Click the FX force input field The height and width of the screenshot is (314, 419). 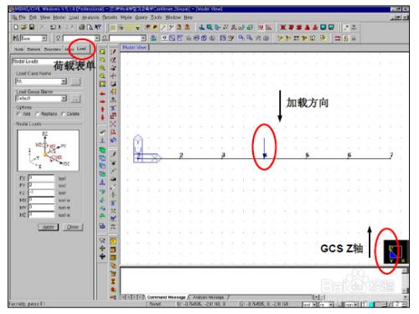coord(41,178)
